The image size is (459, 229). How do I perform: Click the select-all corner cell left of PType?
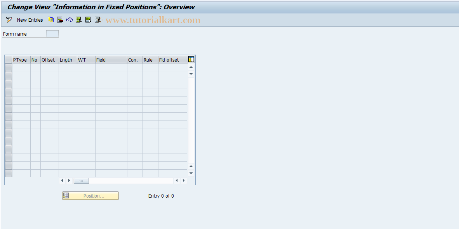pos(9,60)
